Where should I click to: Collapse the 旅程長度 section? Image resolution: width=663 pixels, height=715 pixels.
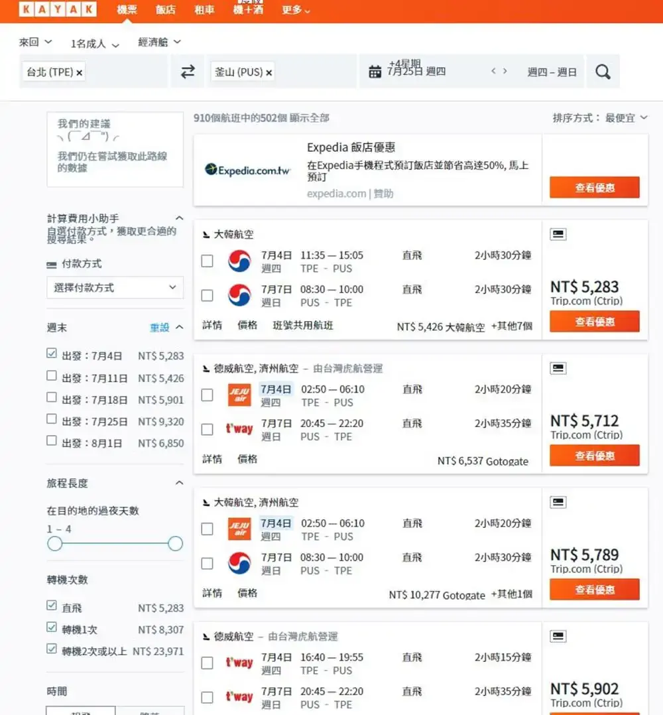[180, 483]
